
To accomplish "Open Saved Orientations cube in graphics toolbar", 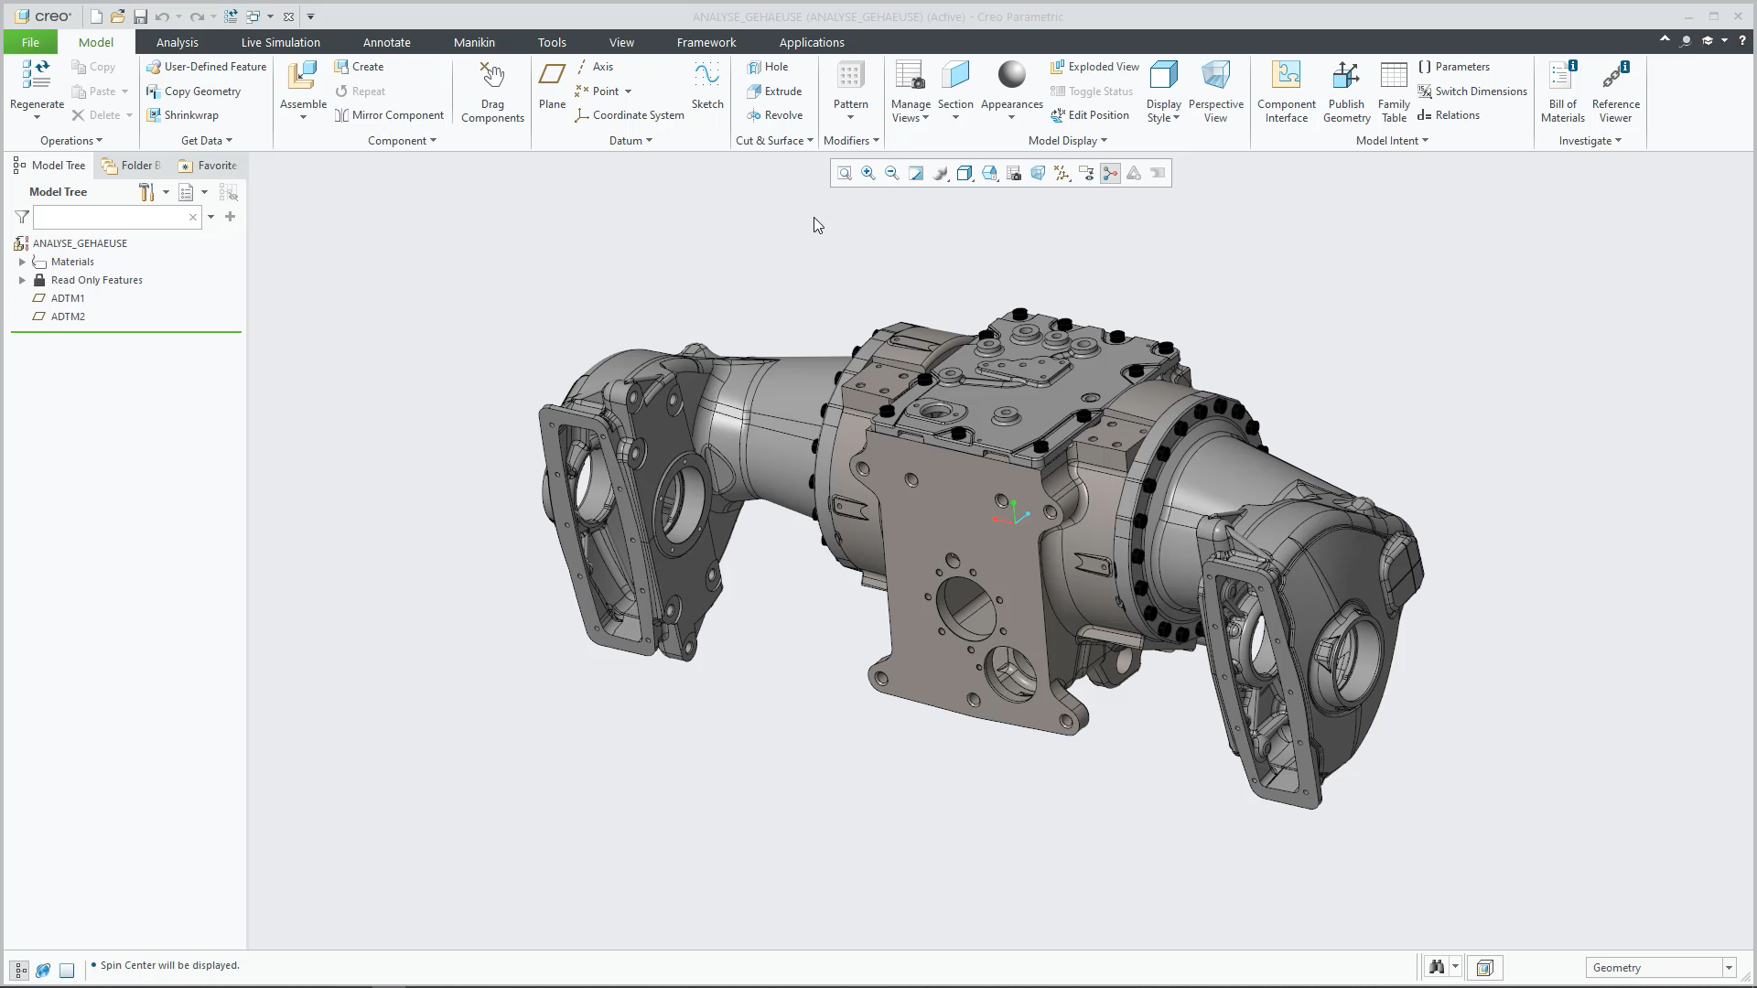I will 989,173.
